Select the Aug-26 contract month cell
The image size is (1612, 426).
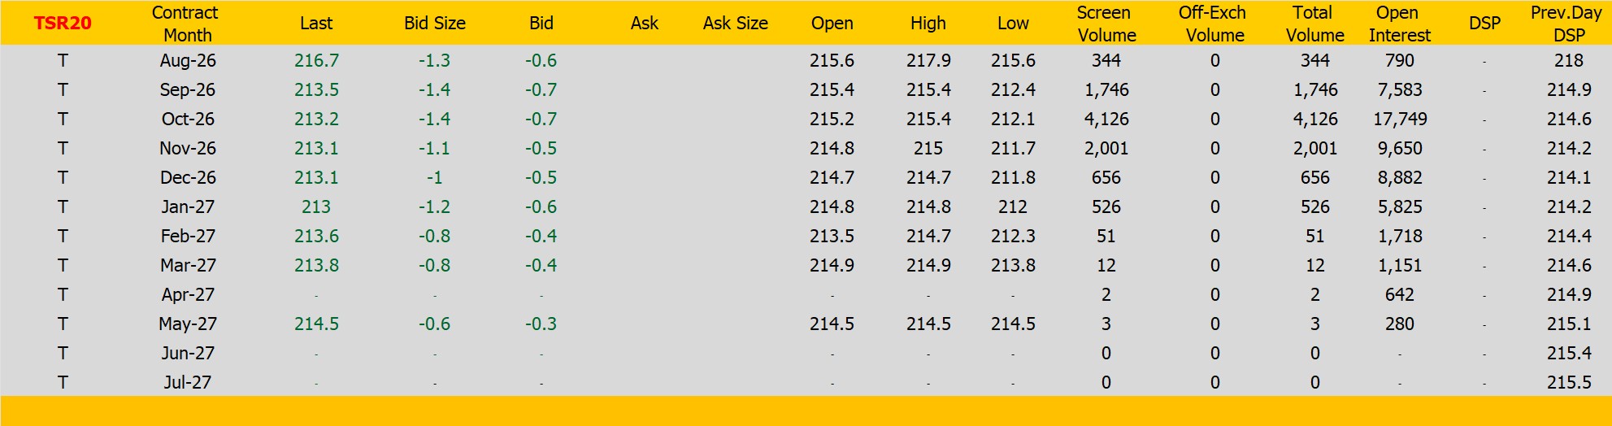pyautogui.click(x=188, y=60)
